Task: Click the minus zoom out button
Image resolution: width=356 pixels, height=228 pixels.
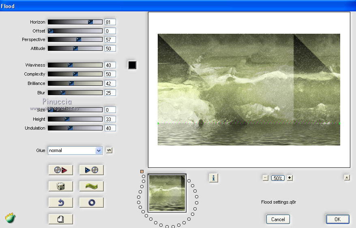Action: [x=266, y=178]
